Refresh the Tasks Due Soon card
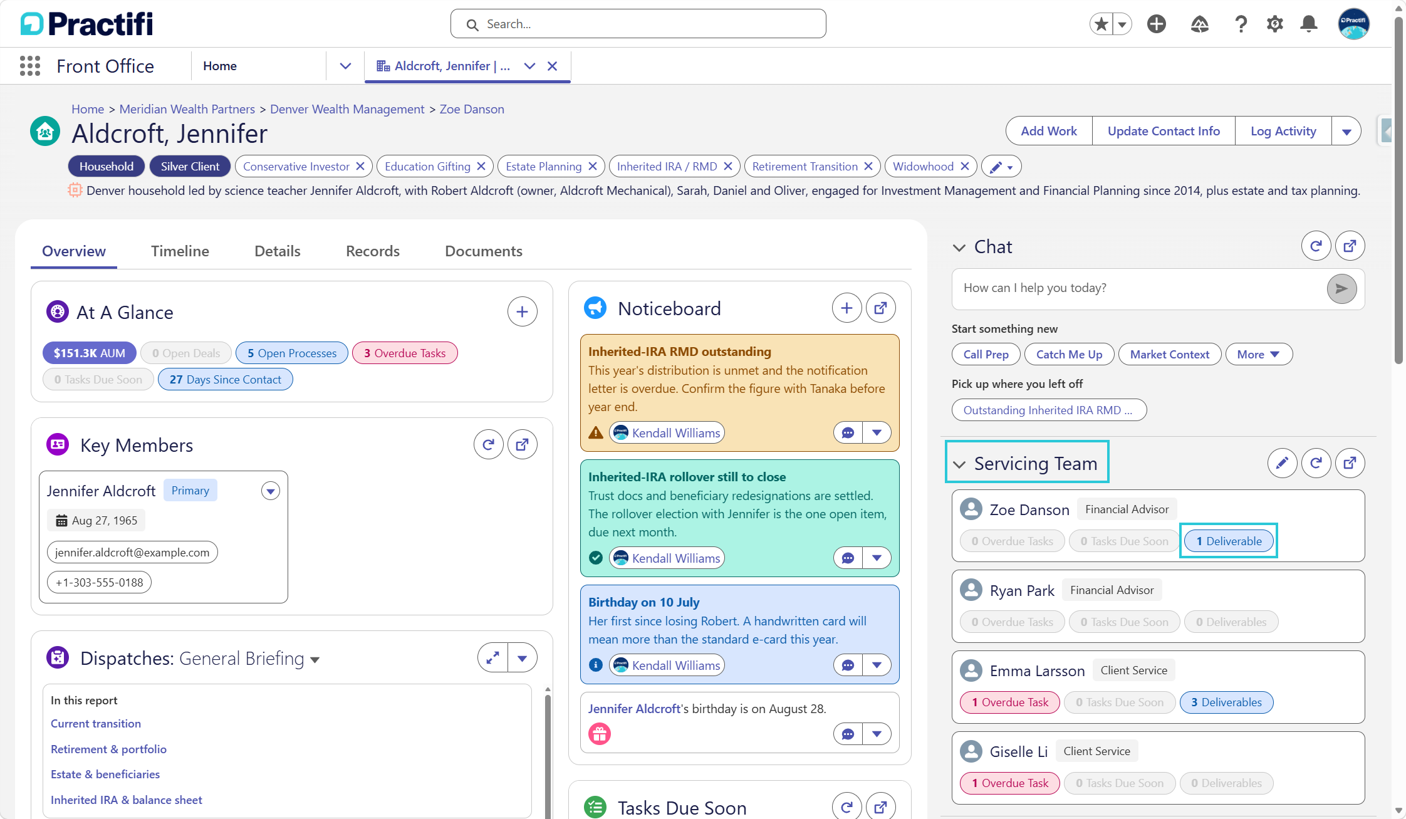The width and height of the screenshot is (1406, 819). 846,807
